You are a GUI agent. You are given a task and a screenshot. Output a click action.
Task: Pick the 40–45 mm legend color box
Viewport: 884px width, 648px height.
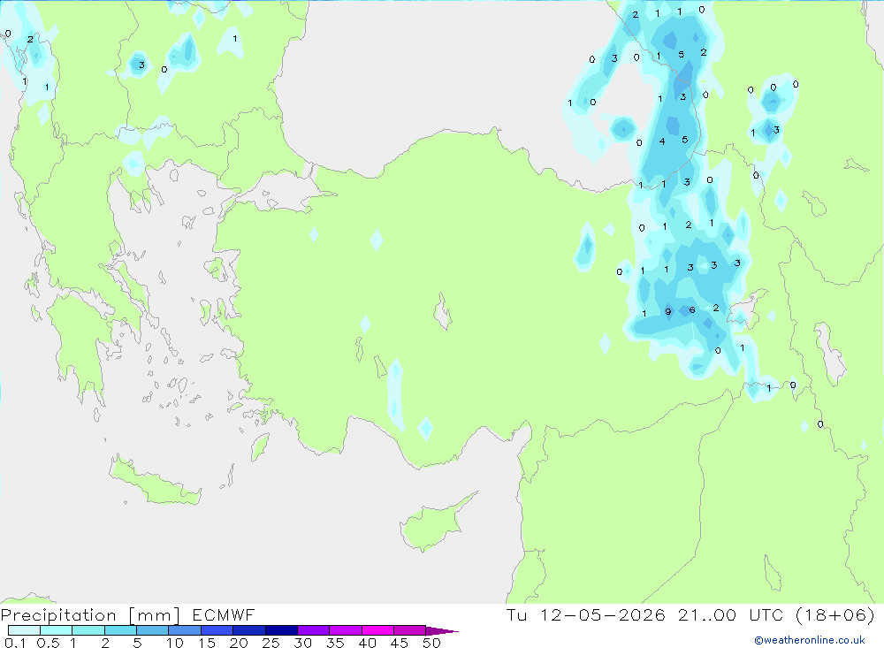tap(377, 630)
